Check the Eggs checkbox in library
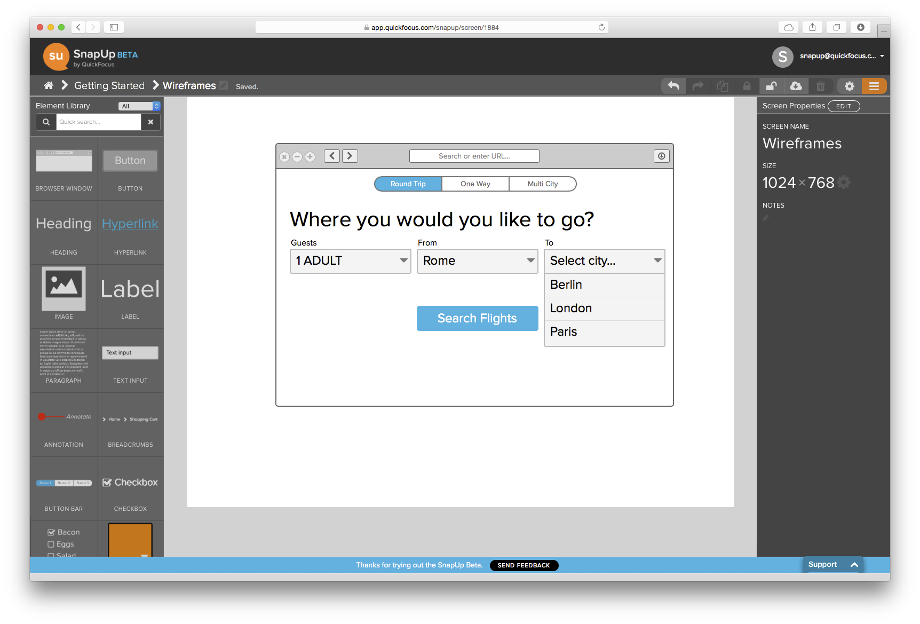This screenshot has height=624, width=920. point(51,544)
